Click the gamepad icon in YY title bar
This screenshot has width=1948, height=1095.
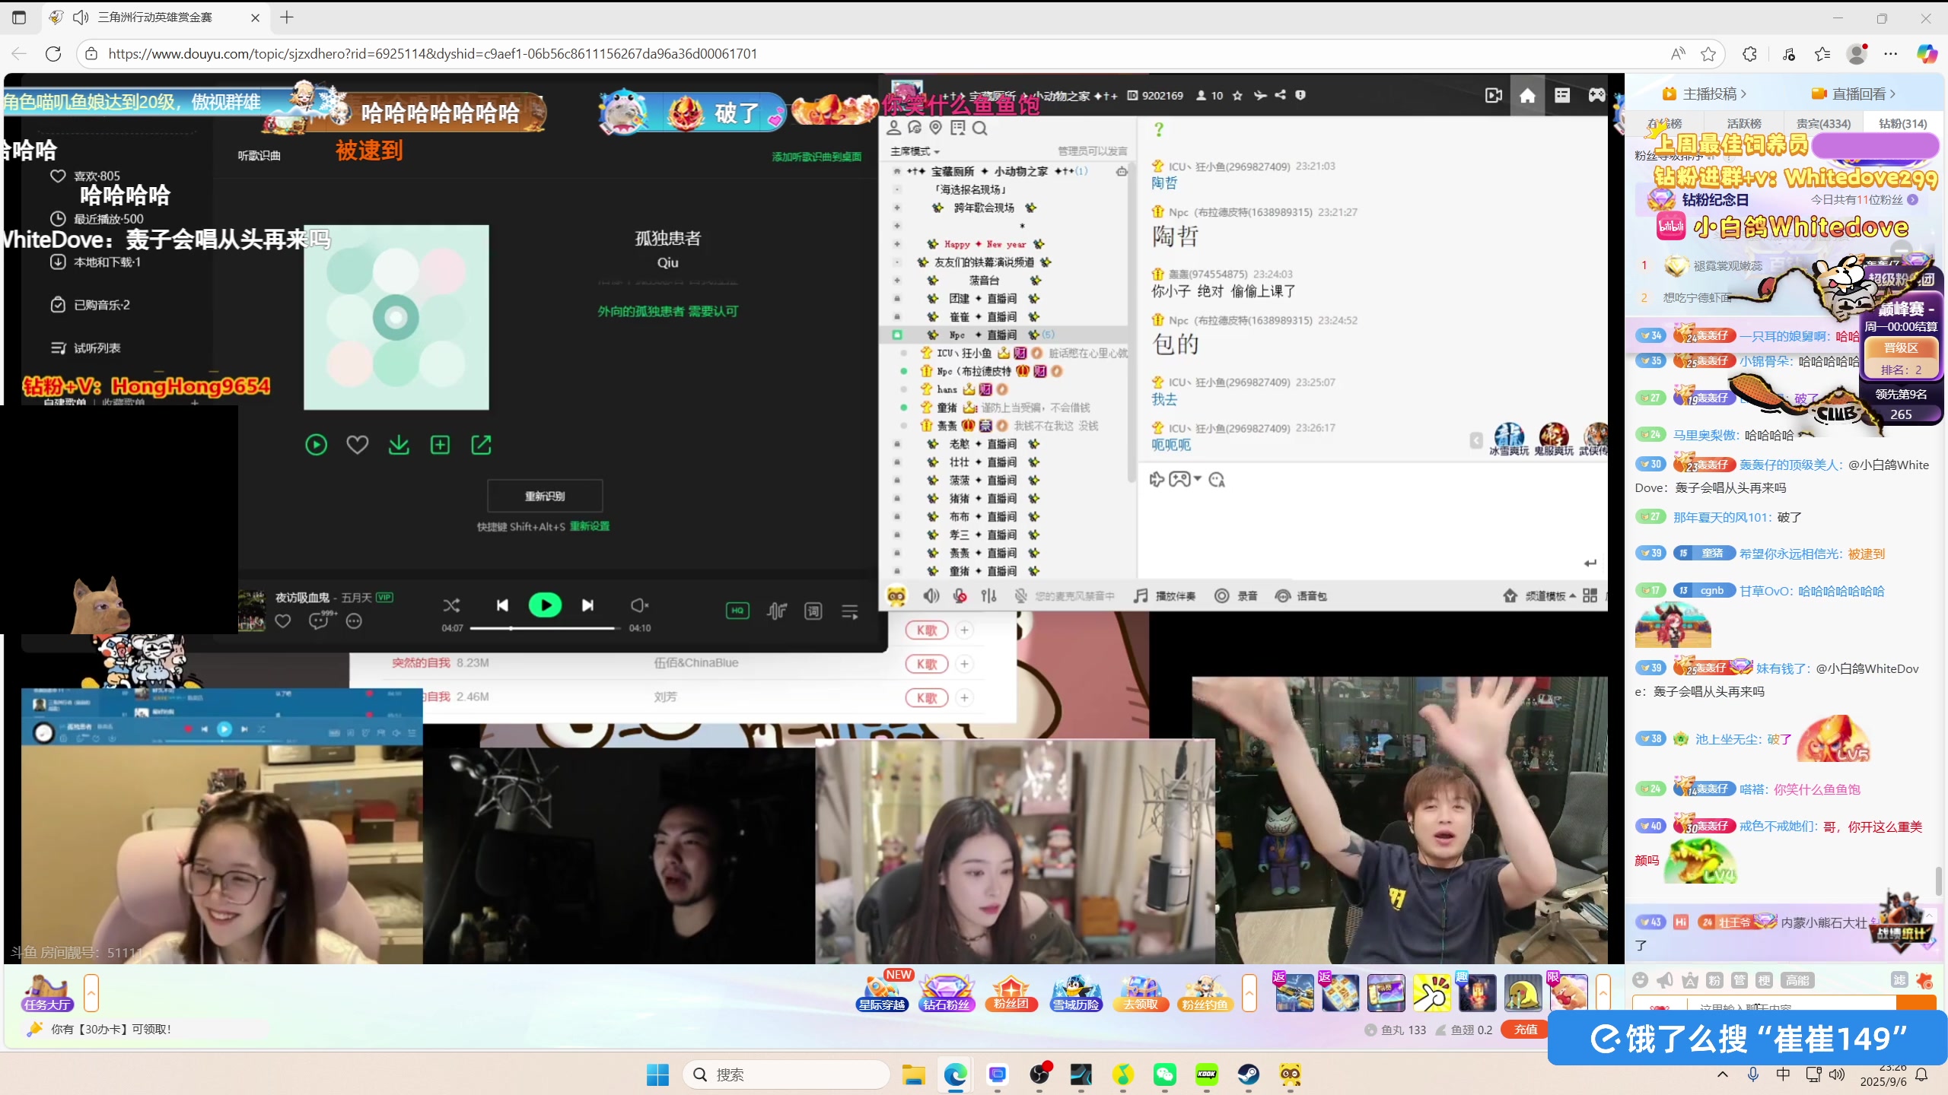[1596, 95]
